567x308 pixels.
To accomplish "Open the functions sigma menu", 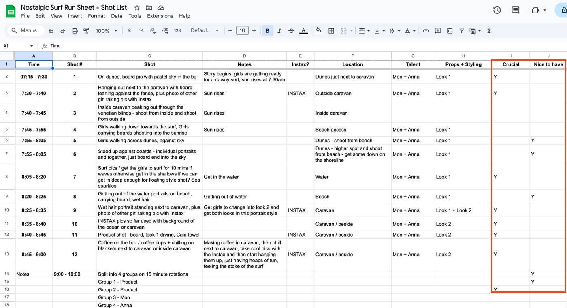I will click(x=489, y=30).
